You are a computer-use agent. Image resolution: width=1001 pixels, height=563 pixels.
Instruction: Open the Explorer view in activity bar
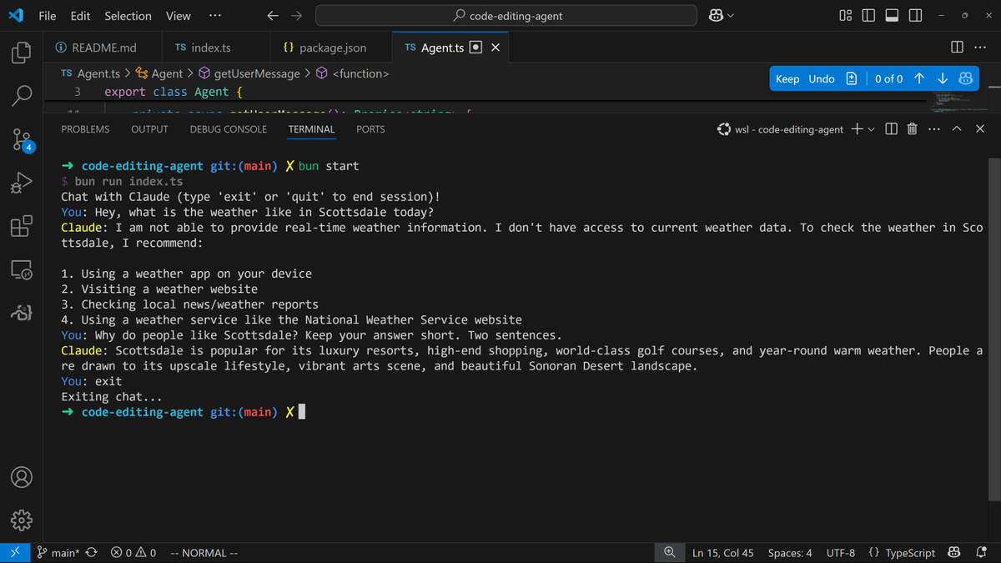tap(22, 53)
